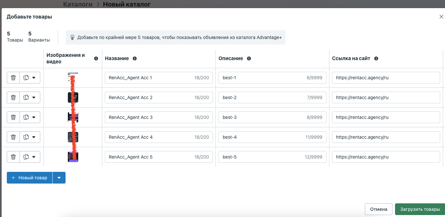Click the Загрузить товары button

[420, 209]
